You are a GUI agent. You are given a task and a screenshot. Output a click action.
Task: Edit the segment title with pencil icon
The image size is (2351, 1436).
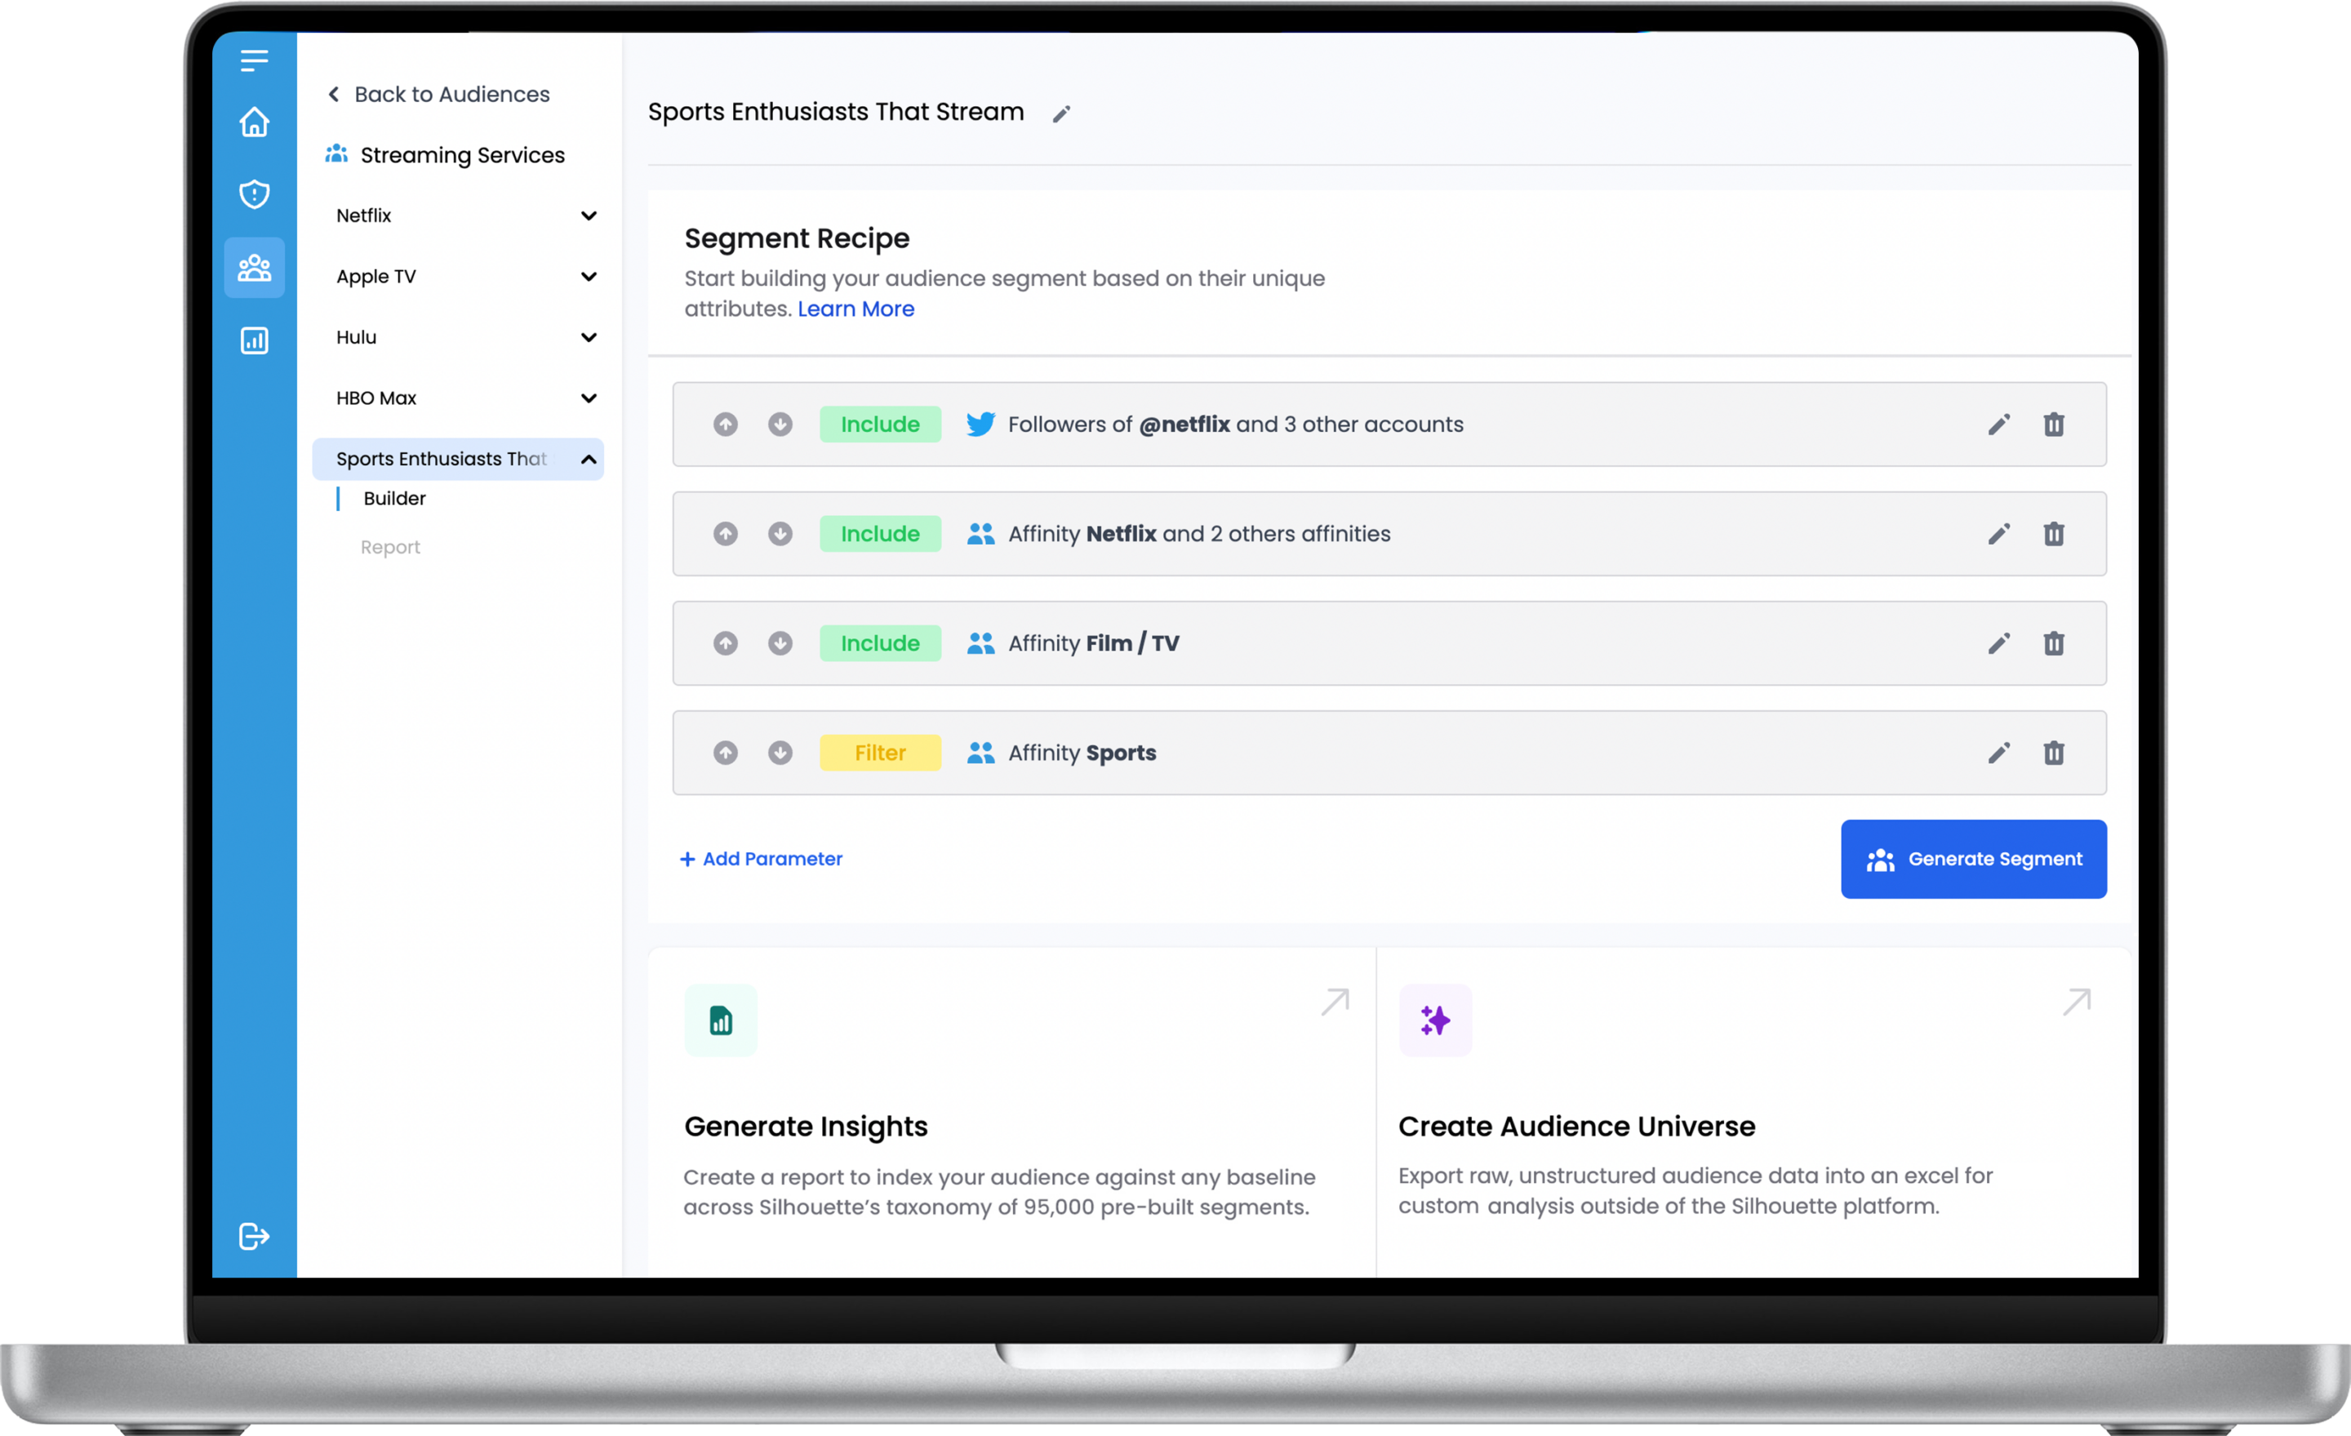point(1061,114)
